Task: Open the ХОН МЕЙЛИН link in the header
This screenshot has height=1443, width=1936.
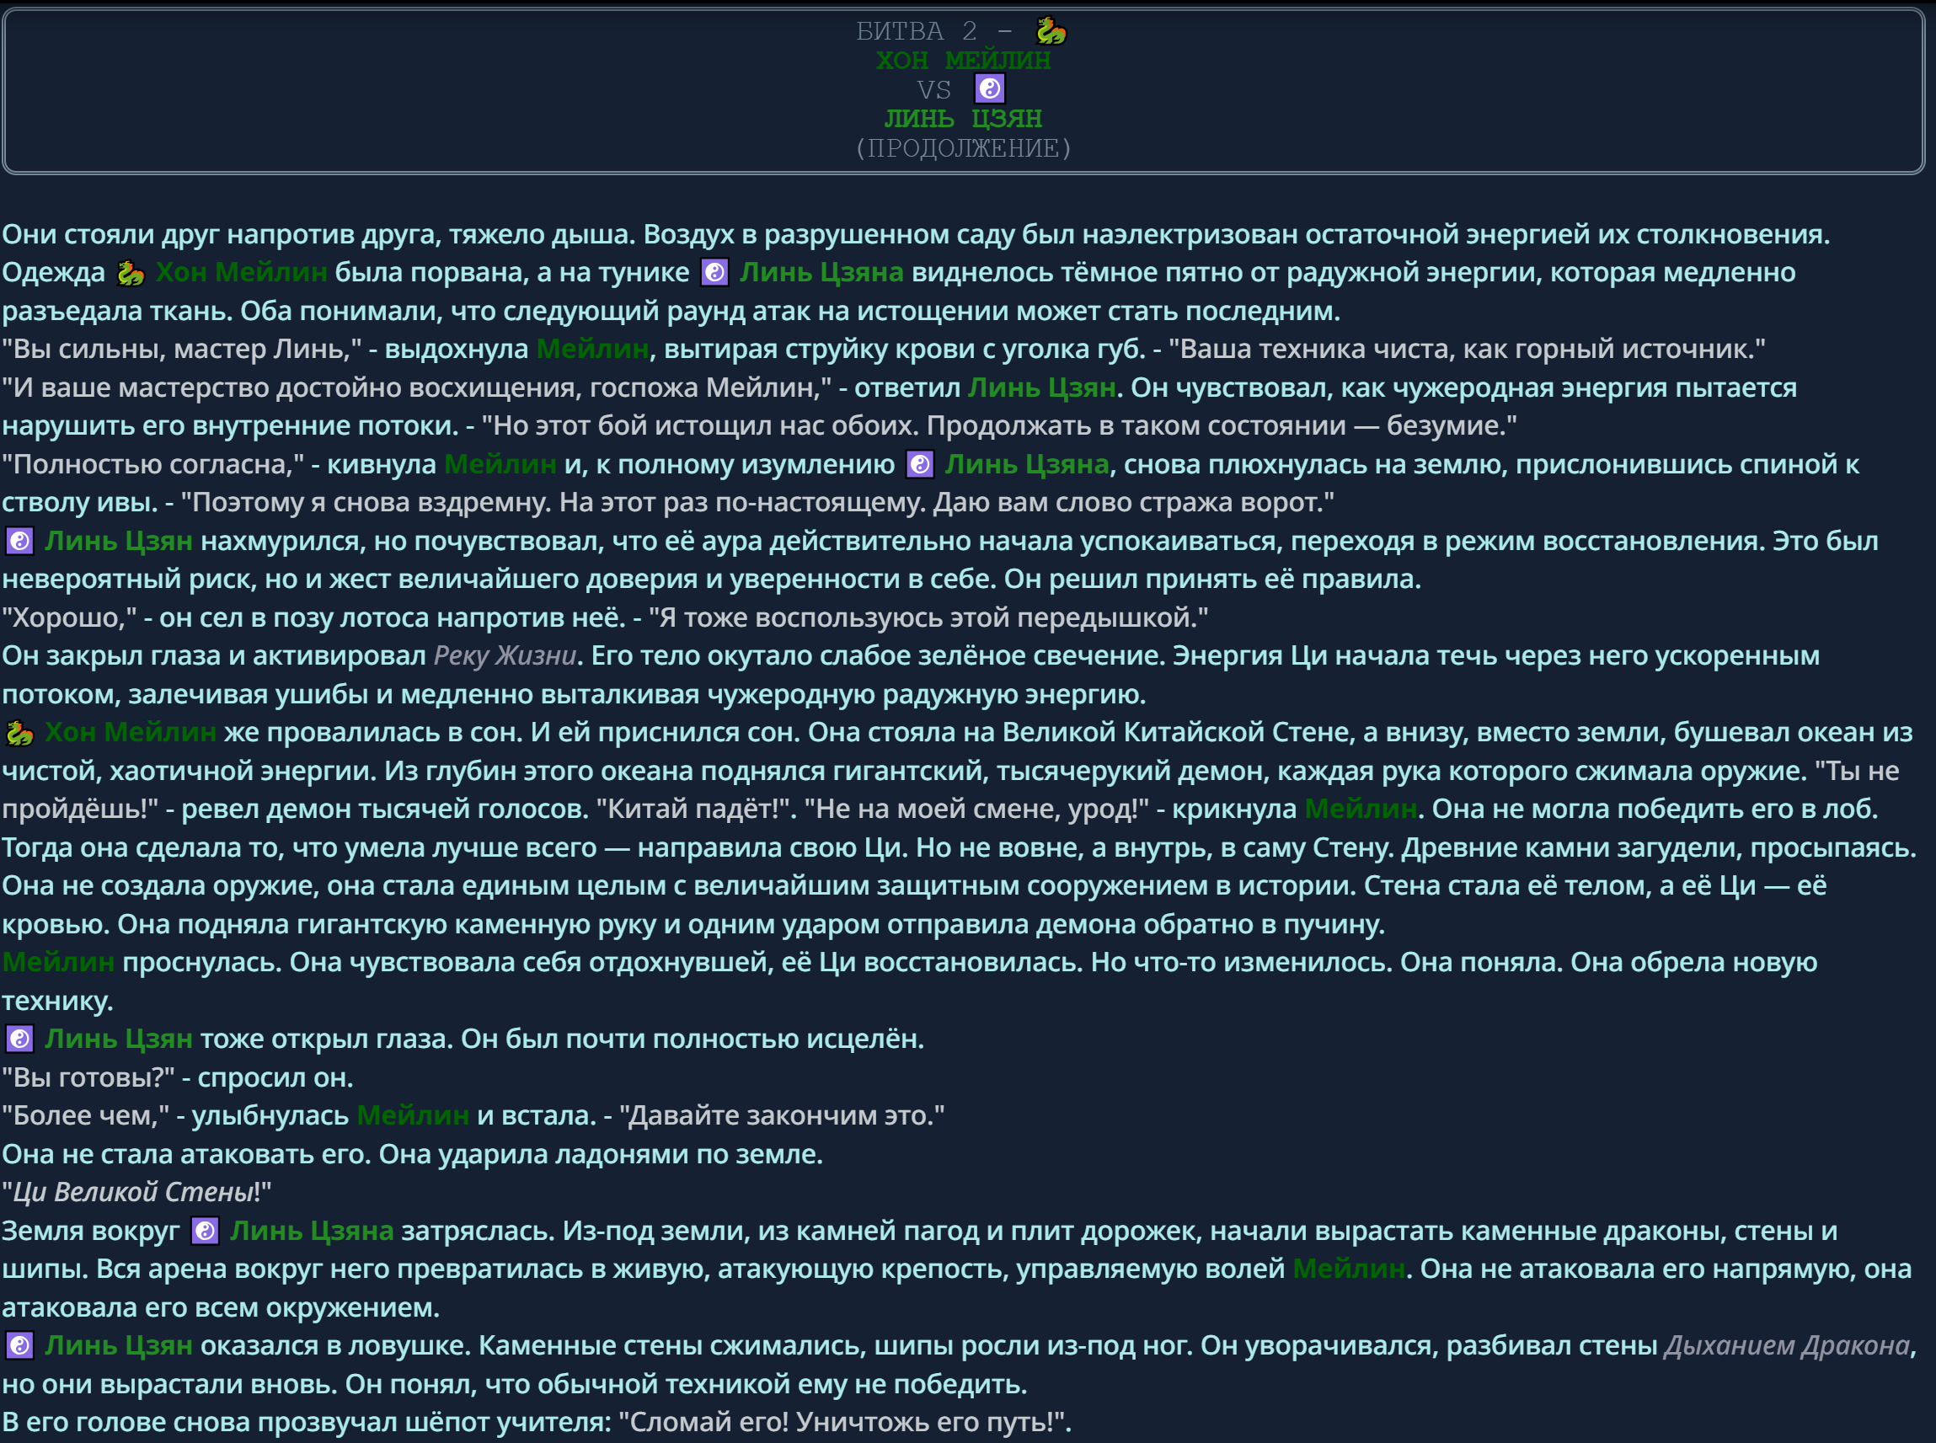Action: (x=963, y=61)
